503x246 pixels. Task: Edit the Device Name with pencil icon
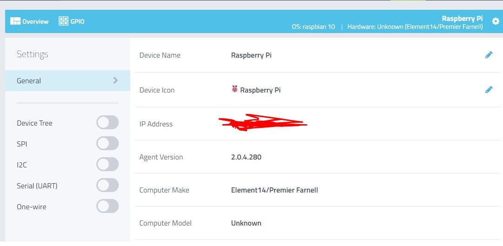489,55
